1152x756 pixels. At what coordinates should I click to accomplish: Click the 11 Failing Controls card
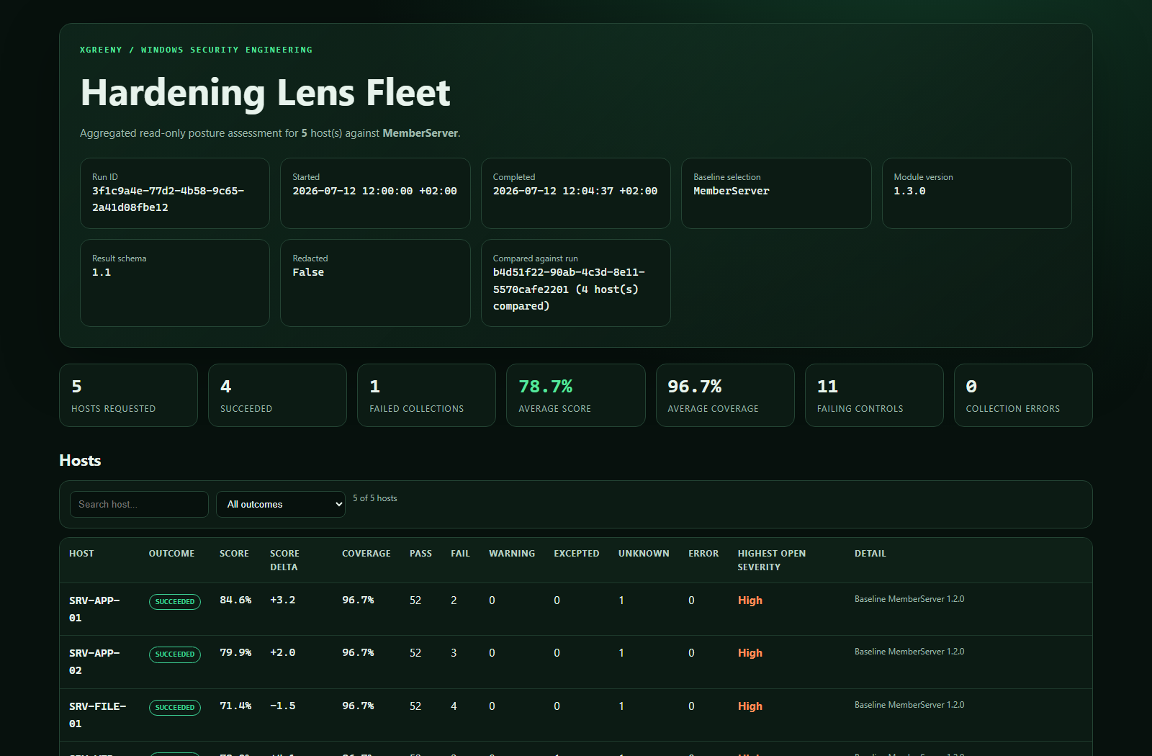coord(874,395)
